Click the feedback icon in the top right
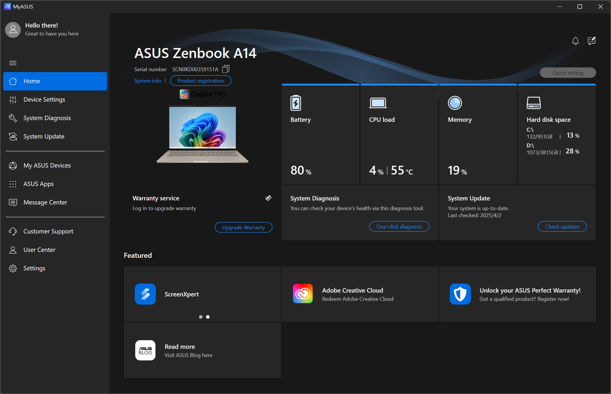The height and width of the screenshot is (394, 611). (591, 41)
